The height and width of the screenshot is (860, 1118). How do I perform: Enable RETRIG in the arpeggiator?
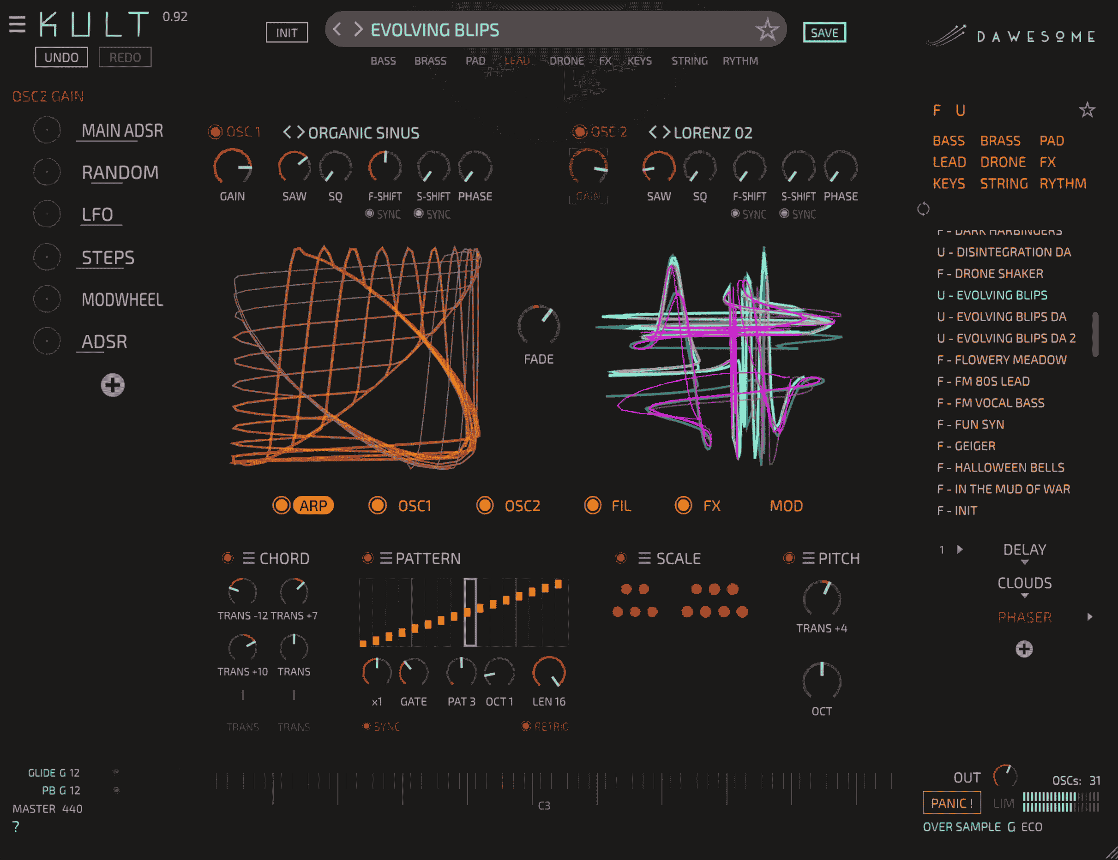tap(527, 727)
